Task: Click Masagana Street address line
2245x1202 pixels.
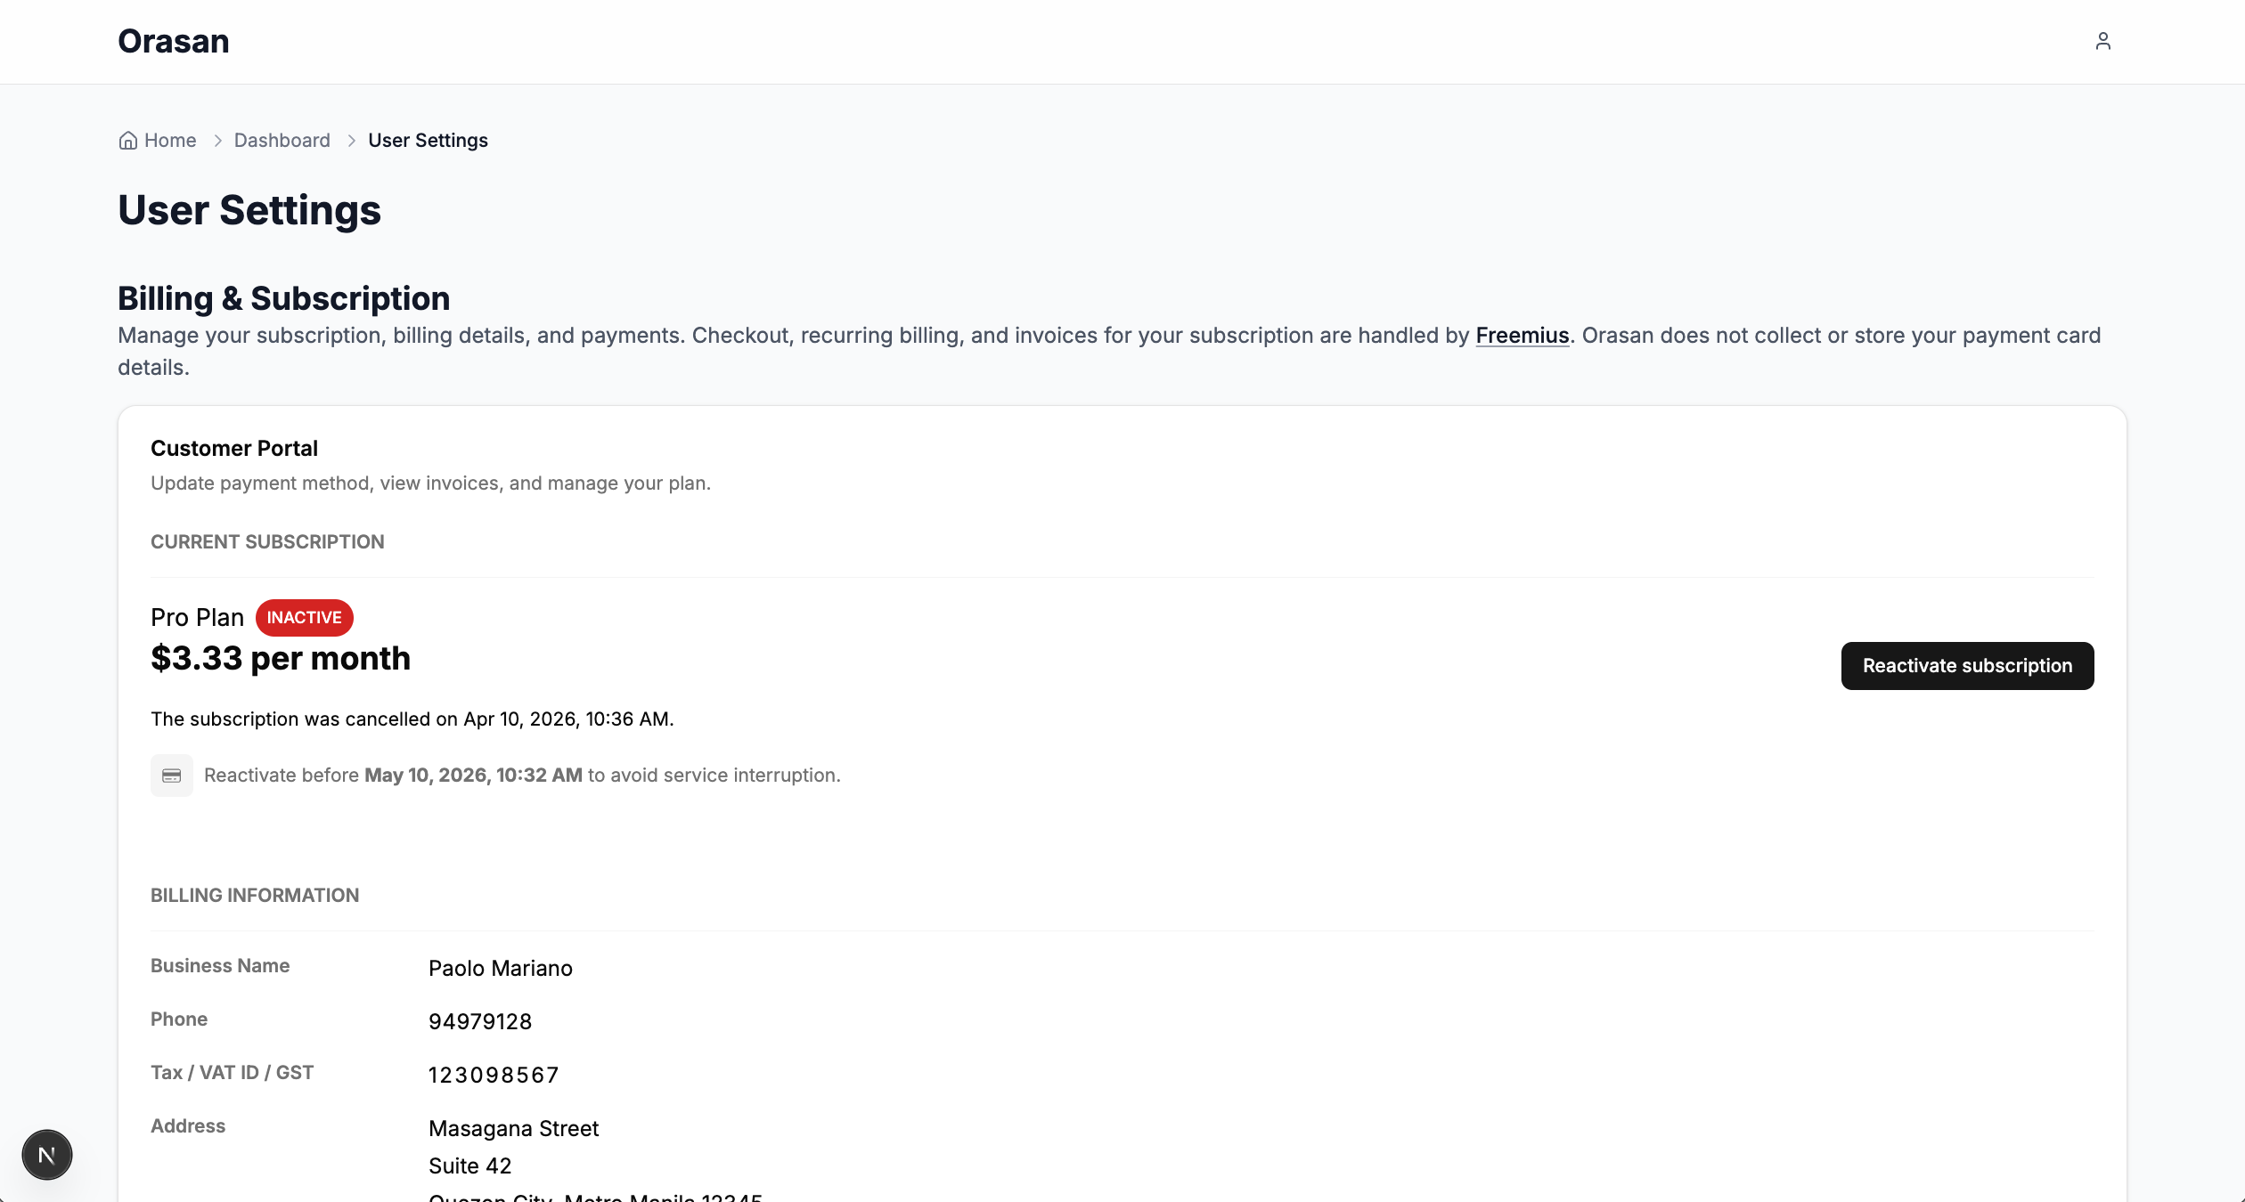Action: (513, 1129)
